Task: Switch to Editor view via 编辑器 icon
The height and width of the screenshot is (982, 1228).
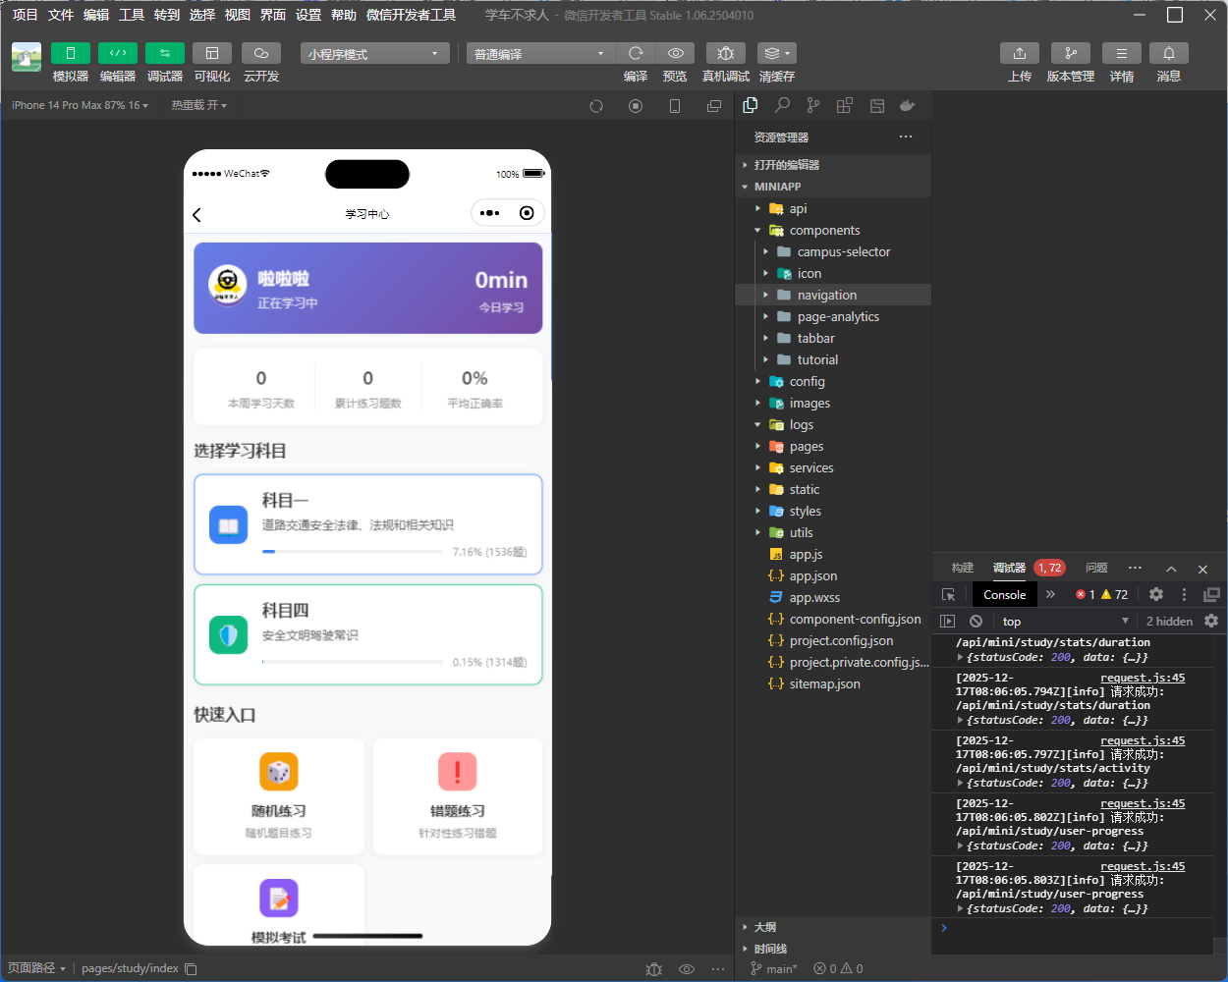Action: (117, 53)
